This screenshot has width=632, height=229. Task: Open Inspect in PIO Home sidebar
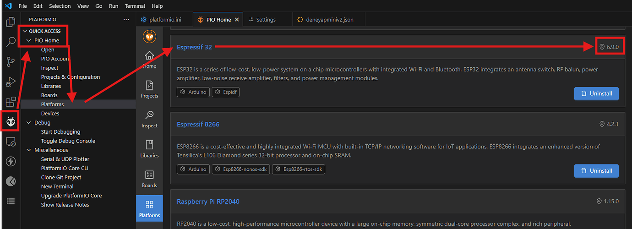[149, 119]
